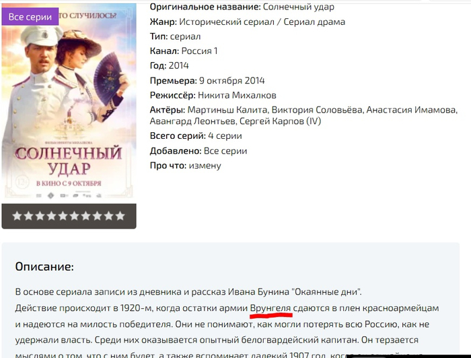Open genre link Сериал драма

click(x=314, y=22)
